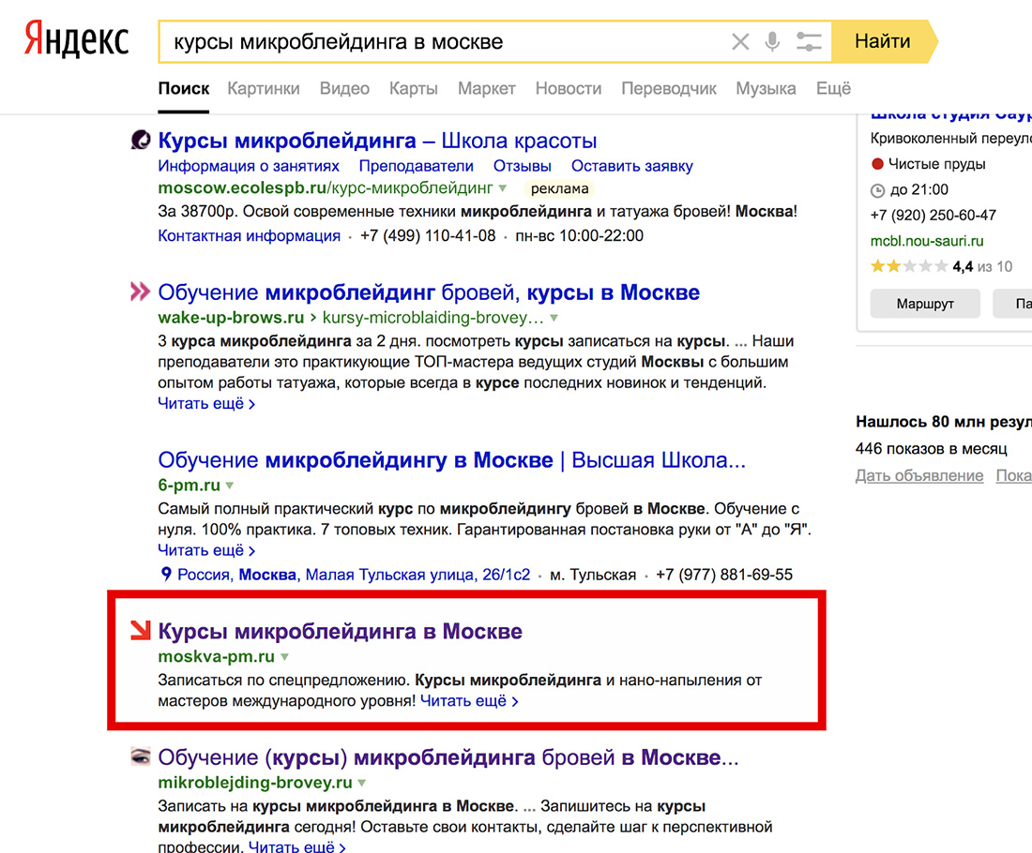Open moscow.ecolespb.ru green URL
The height and width of the screenshot is (853, 1032).
coord(326,188)
